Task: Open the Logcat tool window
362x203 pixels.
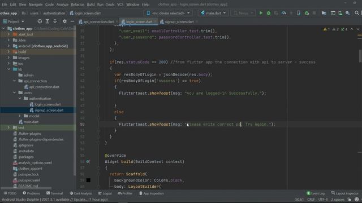Action: click(105, 193)
